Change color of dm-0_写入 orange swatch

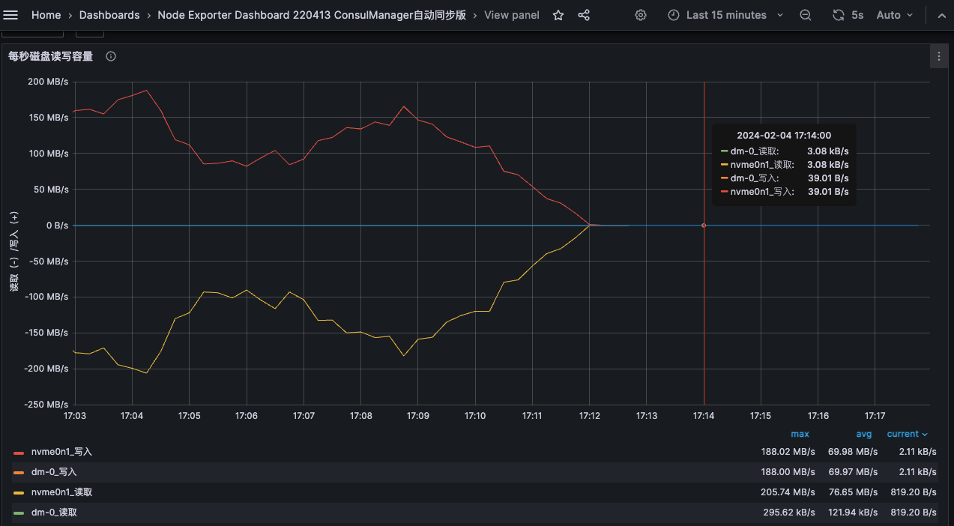tap(19, 473)
